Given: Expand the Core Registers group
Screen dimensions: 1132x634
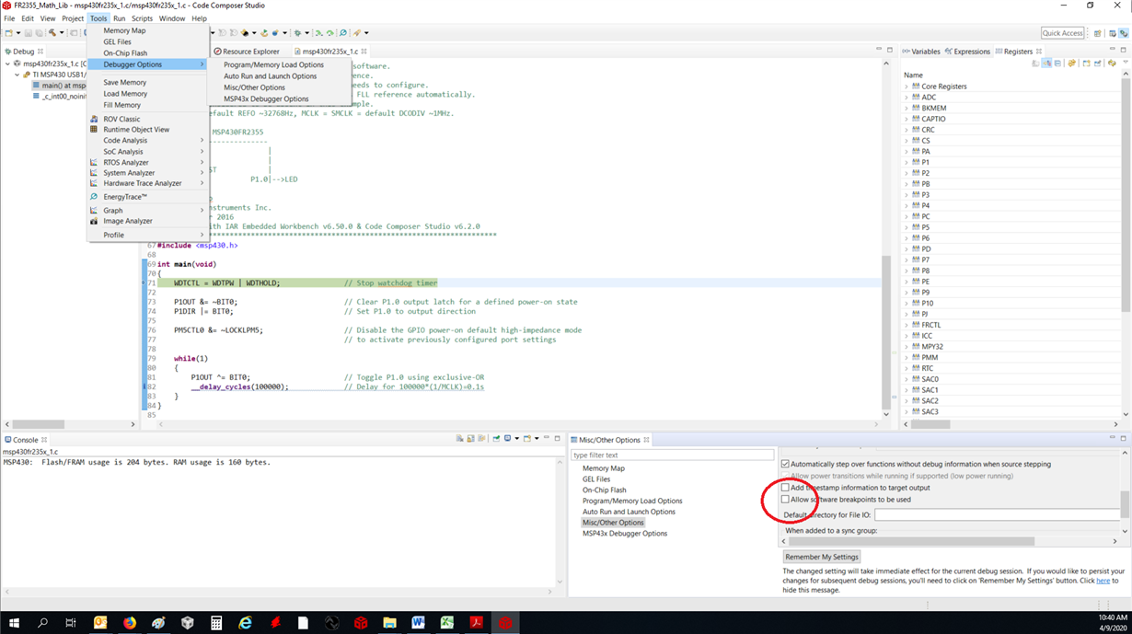Looking at the screenshot, I should 907,86.
